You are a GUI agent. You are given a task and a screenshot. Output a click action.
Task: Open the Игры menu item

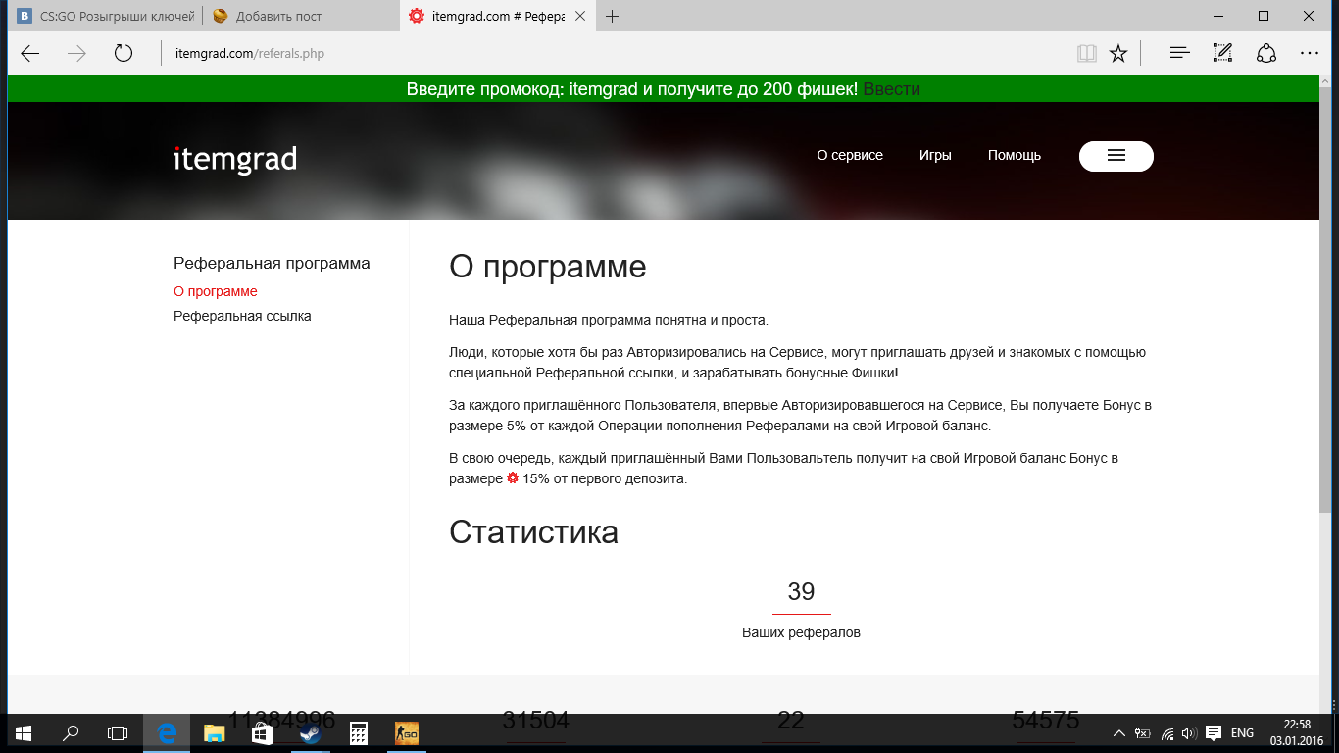[935, 155]
